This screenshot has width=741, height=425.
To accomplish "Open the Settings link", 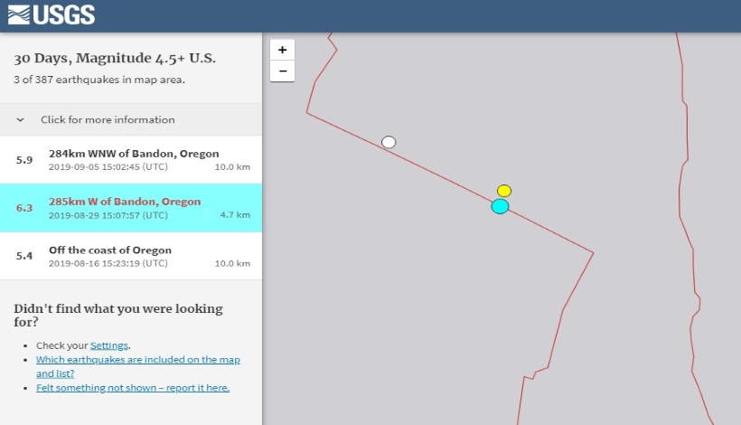I will (109, 345).
